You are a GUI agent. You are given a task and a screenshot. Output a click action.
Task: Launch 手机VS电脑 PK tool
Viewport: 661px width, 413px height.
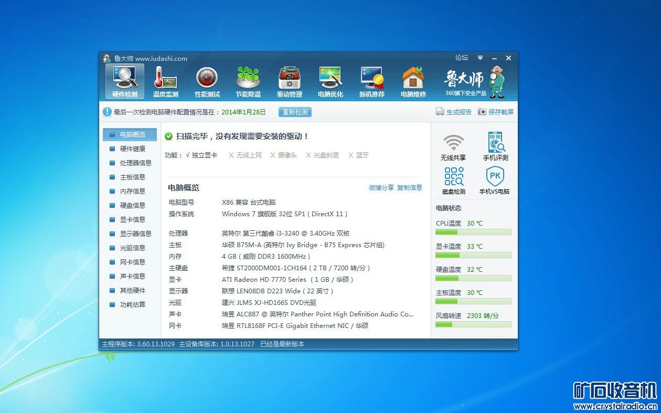(495, 181)
